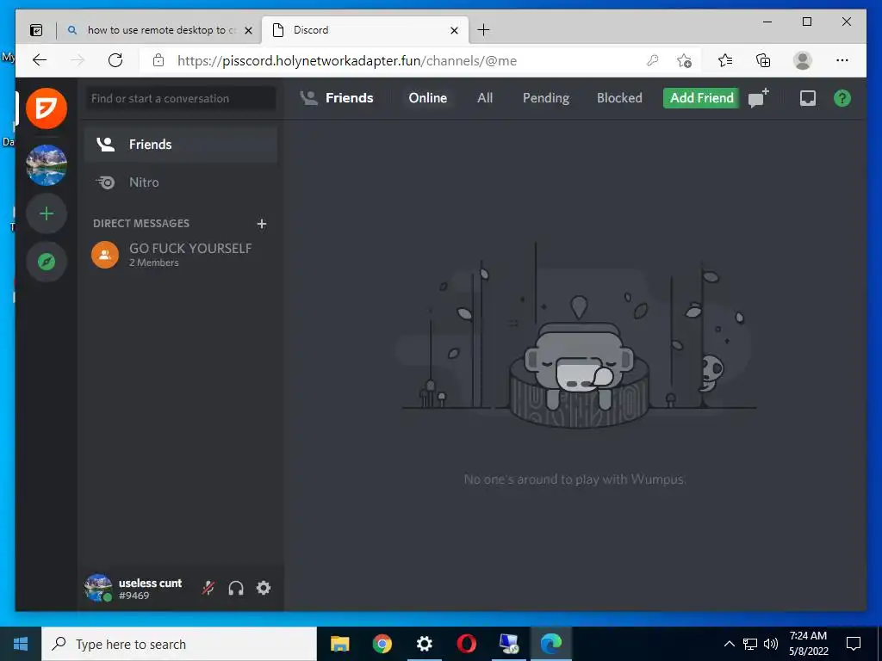Reload the page with refresh icon

(x=115, y=60)
